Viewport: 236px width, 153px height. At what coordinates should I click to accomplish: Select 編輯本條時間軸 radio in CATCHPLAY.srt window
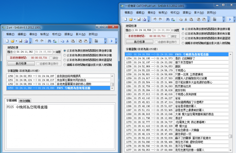click(183, 43)
